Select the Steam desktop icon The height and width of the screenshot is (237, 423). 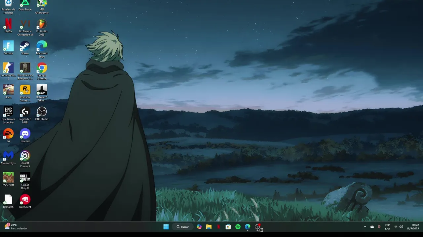coord(25,48)
